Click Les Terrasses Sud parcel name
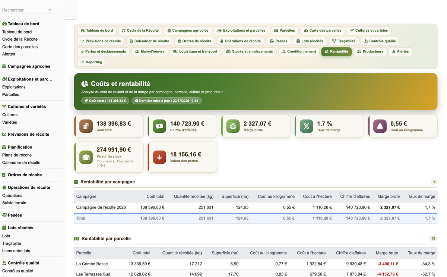The width and height of the screenshot is (447, 277). pyautogui.click(x=93, y=274)
